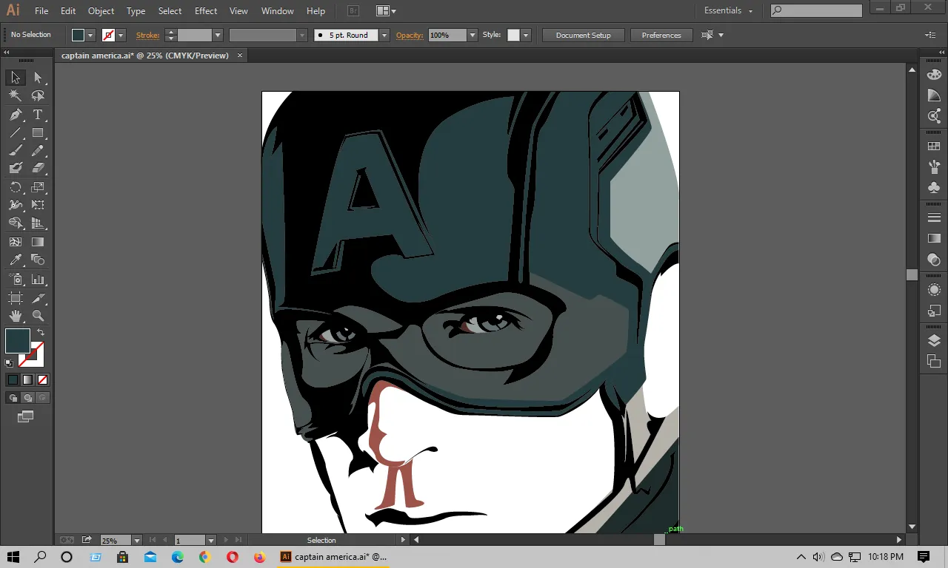This screenshot has width=948, height=568.
Task: Reset to default fill and stroke
Action: [x=9, y=363]
